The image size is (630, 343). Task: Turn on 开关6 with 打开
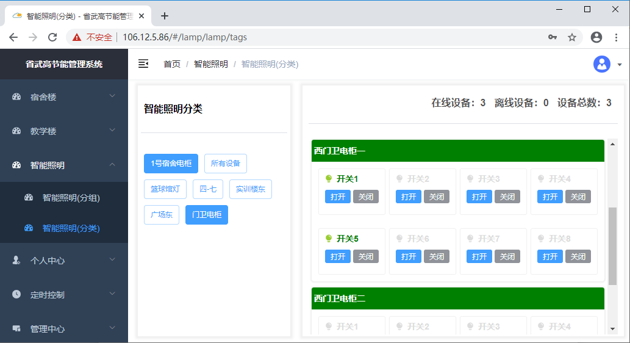pos(409,256)
